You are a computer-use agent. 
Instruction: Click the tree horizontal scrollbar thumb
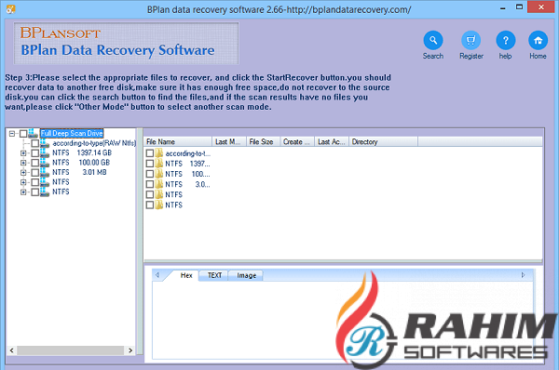tap(71, 350)
